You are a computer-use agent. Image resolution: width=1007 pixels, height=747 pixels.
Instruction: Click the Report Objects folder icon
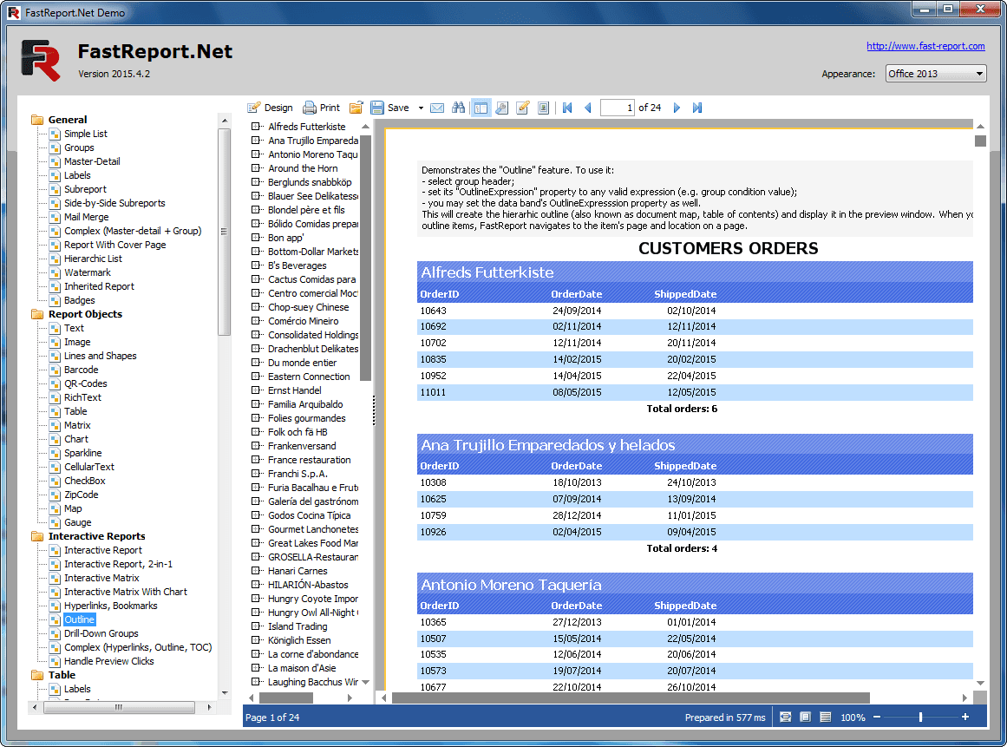pos(37,314)
